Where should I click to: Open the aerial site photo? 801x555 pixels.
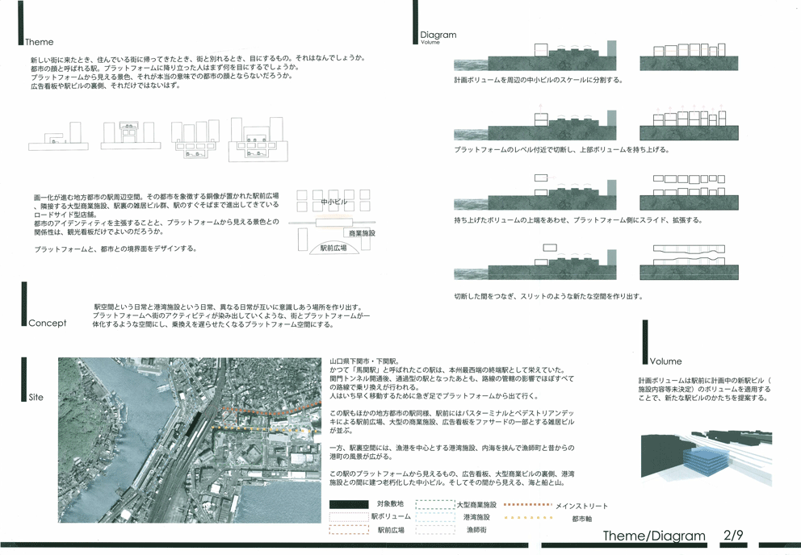(x=190, y=440)
